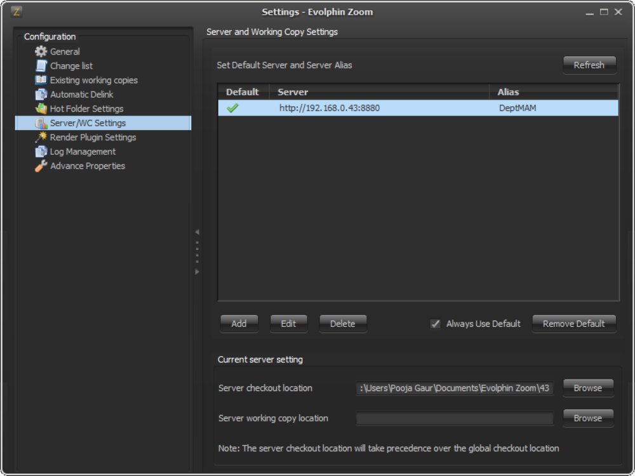Click the right splitter arrow
This screenshot has width=635, height=476.
197,272
